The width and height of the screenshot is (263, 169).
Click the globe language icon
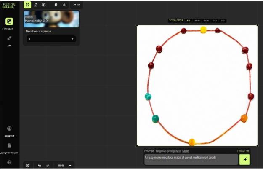click(9, 162)
